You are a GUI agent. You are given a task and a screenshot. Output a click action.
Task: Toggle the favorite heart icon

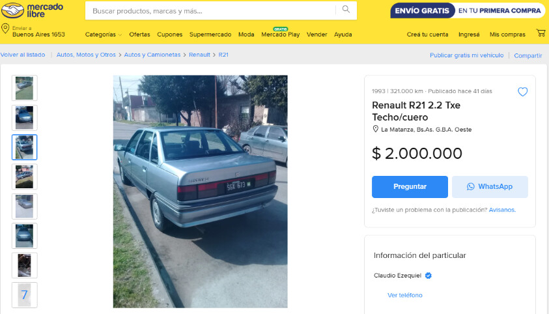click(x=522, y=92)
